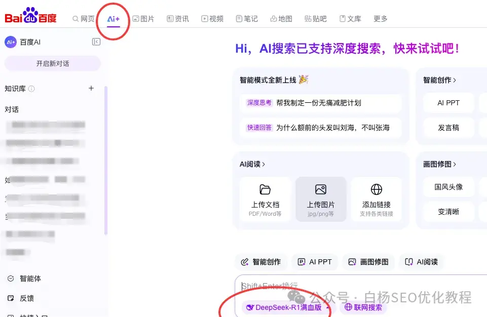Viewport: 487px width, 317px height.
Task: Open the AI PPT card on the right
Action: (448, 103)
